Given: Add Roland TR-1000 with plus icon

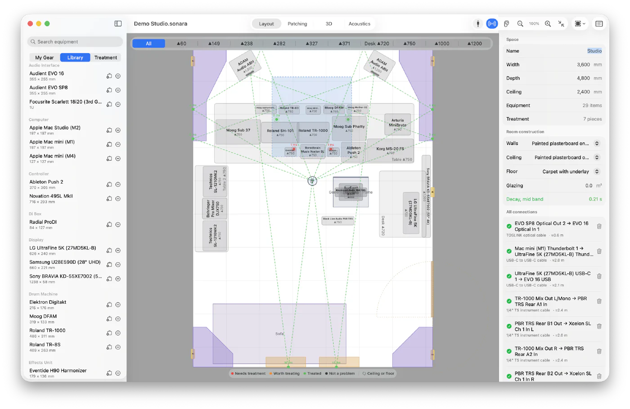Looking at the screenshot, I should click(x=118, y=333).
